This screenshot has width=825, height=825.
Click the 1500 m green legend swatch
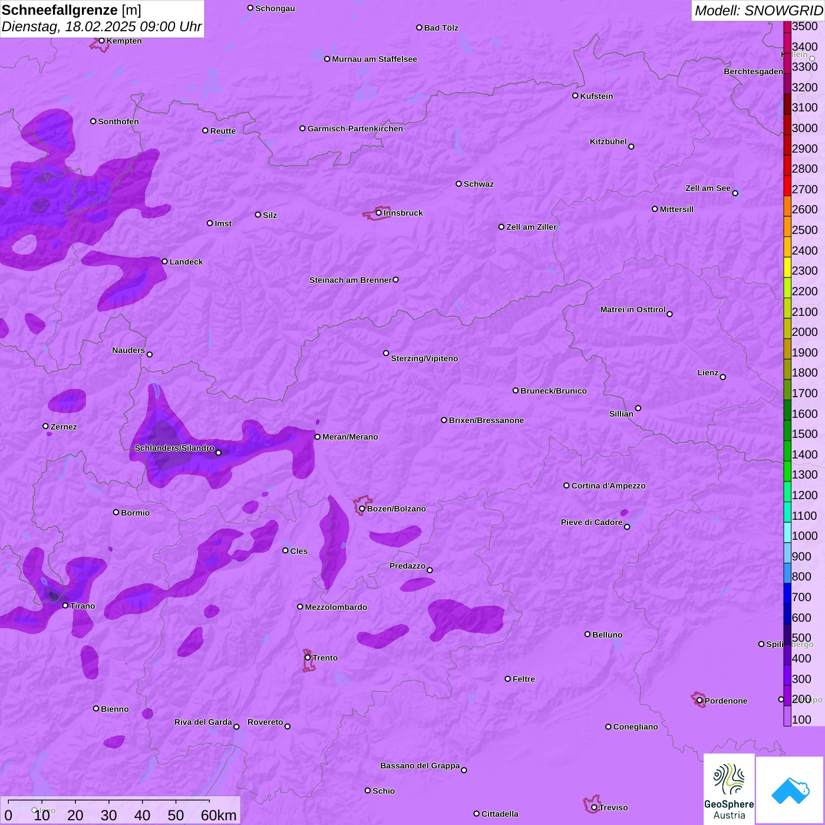coord(787,430)
